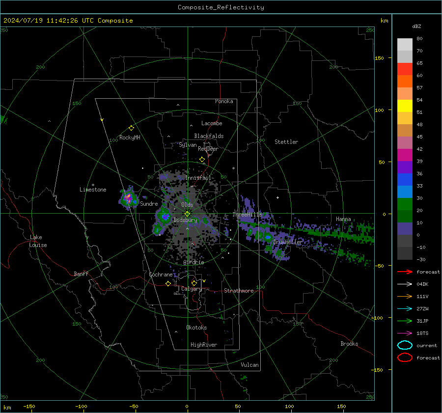Click the Lacombe label
442x413 pixels.
212,123
